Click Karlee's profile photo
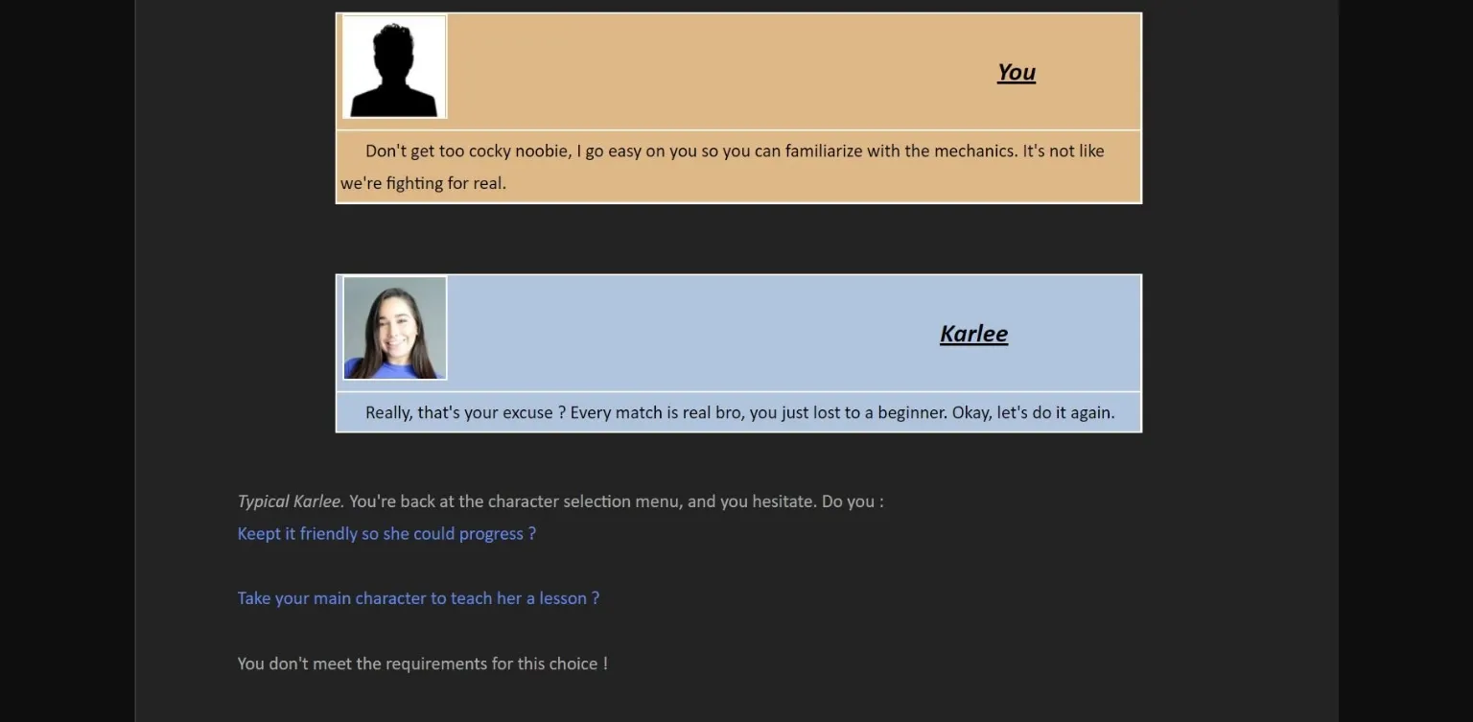Image resolution: width=1473 pixels, height=722 pixels. coord(394,328)
